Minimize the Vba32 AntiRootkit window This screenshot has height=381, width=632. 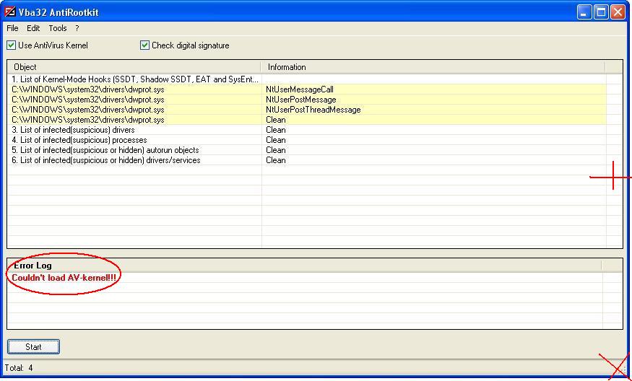pos(584,12)
